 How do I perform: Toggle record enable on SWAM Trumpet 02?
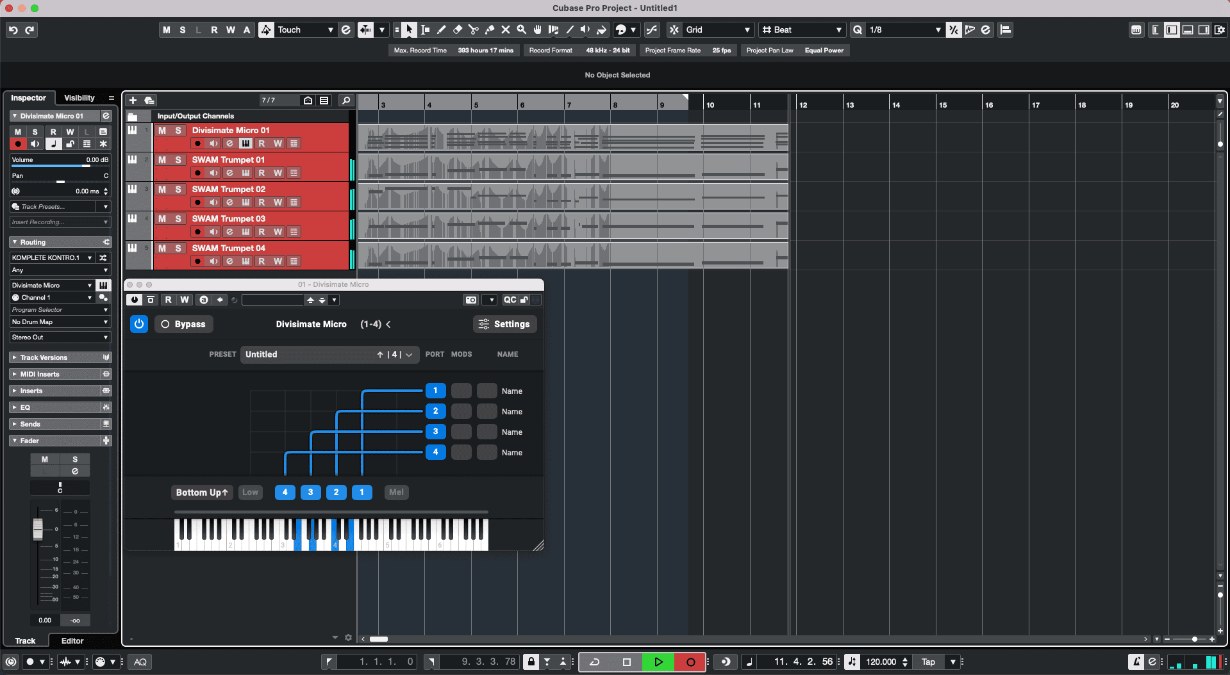pos(198,202)
